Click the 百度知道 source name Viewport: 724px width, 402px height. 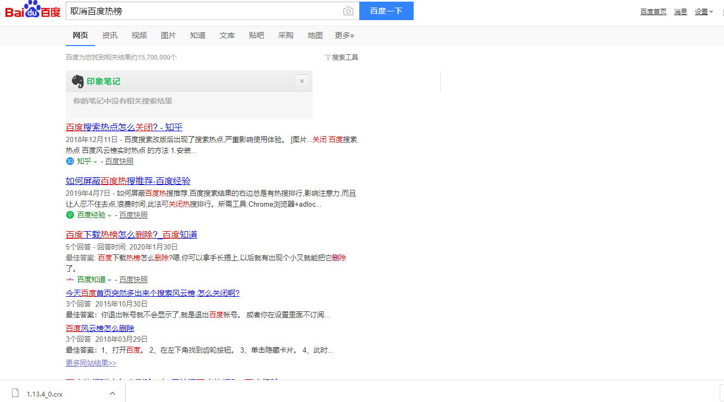(x=91, y=279)
